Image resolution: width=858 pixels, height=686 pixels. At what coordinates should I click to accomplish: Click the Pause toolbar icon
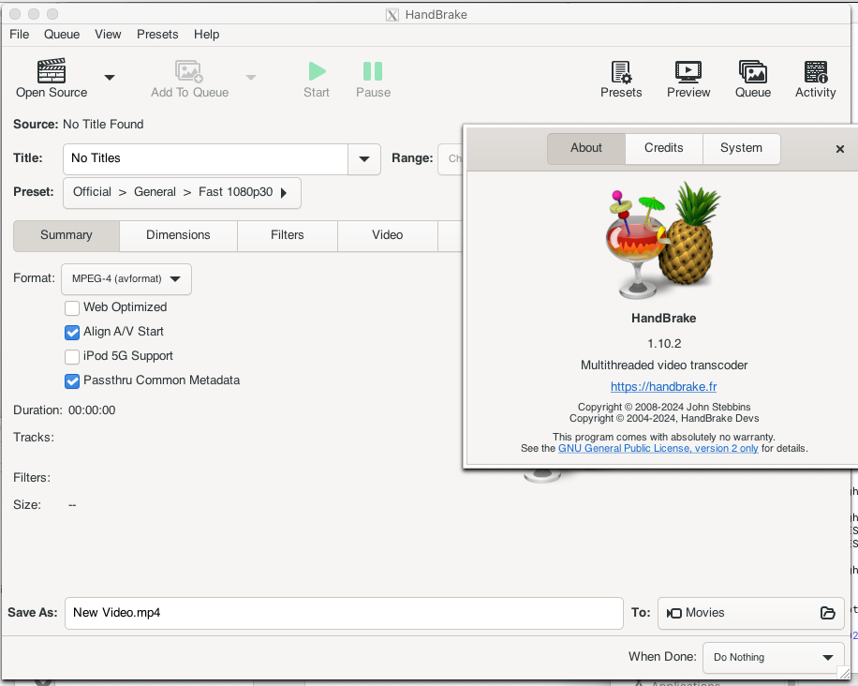(373, 71)
